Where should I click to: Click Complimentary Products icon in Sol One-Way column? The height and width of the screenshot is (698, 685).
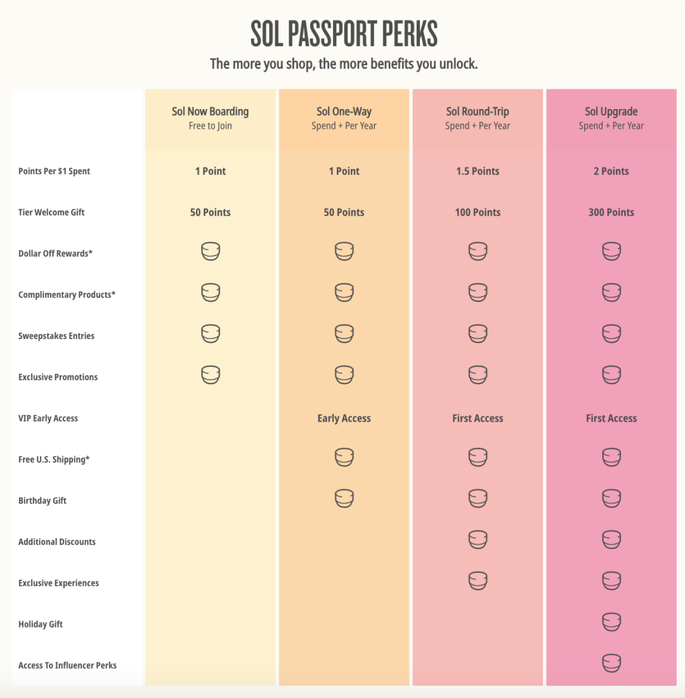(x=344, y=292)
